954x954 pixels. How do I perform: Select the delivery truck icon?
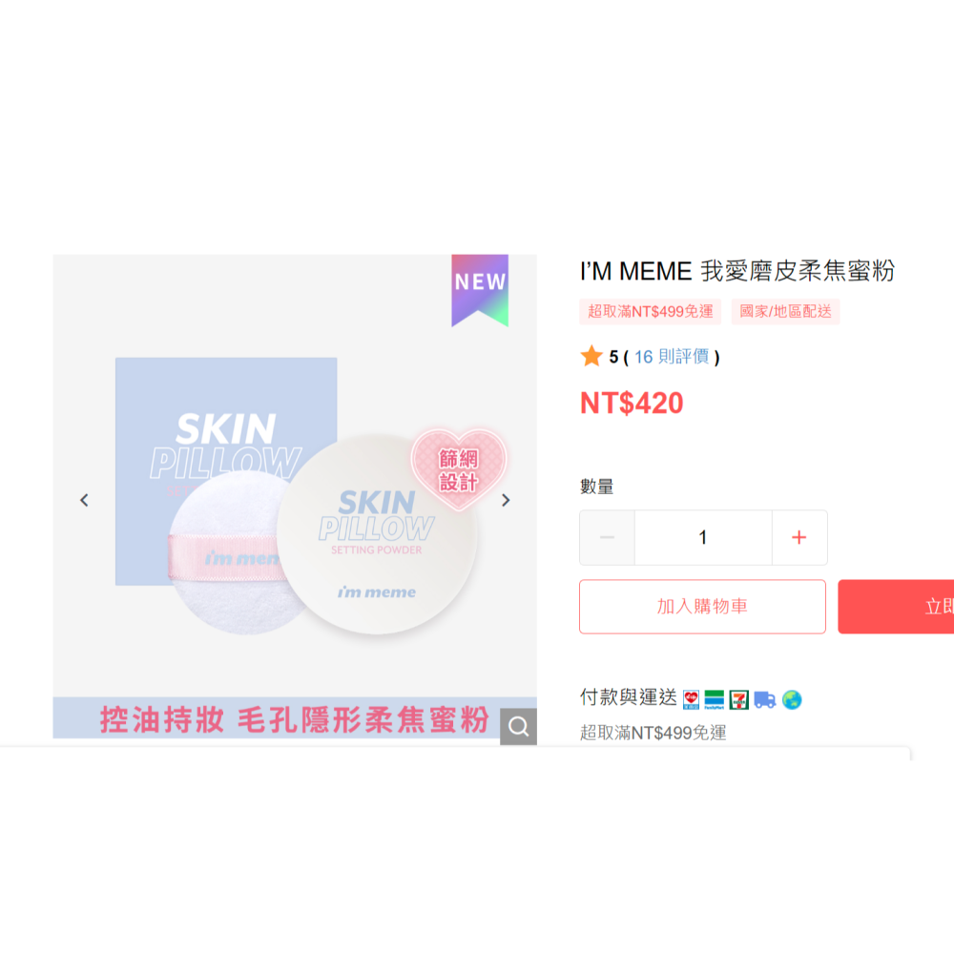coord(765,699)
